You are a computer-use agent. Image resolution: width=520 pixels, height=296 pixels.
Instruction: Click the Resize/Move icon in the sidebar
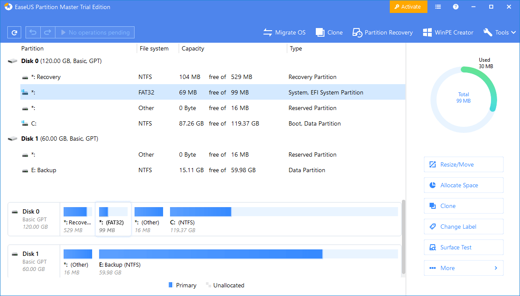(432, 164)
